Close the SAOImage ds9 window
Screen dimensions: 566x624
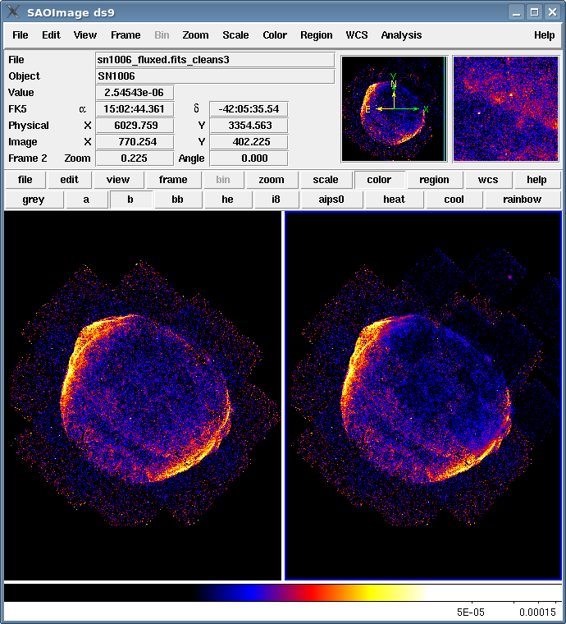point(552,12)
